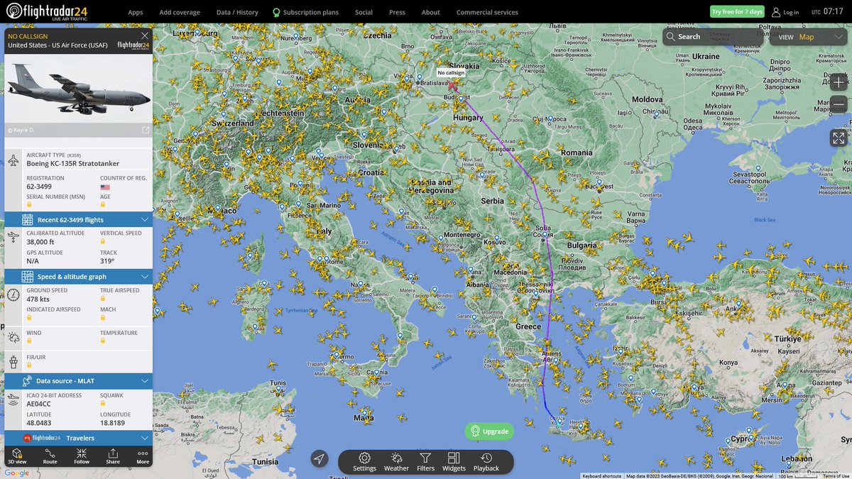Click the latitude value 48.0483

[40, 422]
